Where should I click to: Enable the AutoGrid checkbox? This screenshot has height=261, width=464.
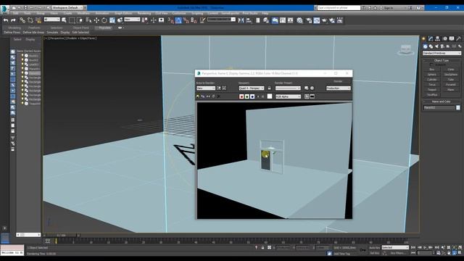tap(431, 65)
